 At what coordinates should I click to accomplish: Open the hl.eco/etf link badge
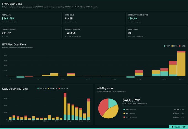point(179,127)
